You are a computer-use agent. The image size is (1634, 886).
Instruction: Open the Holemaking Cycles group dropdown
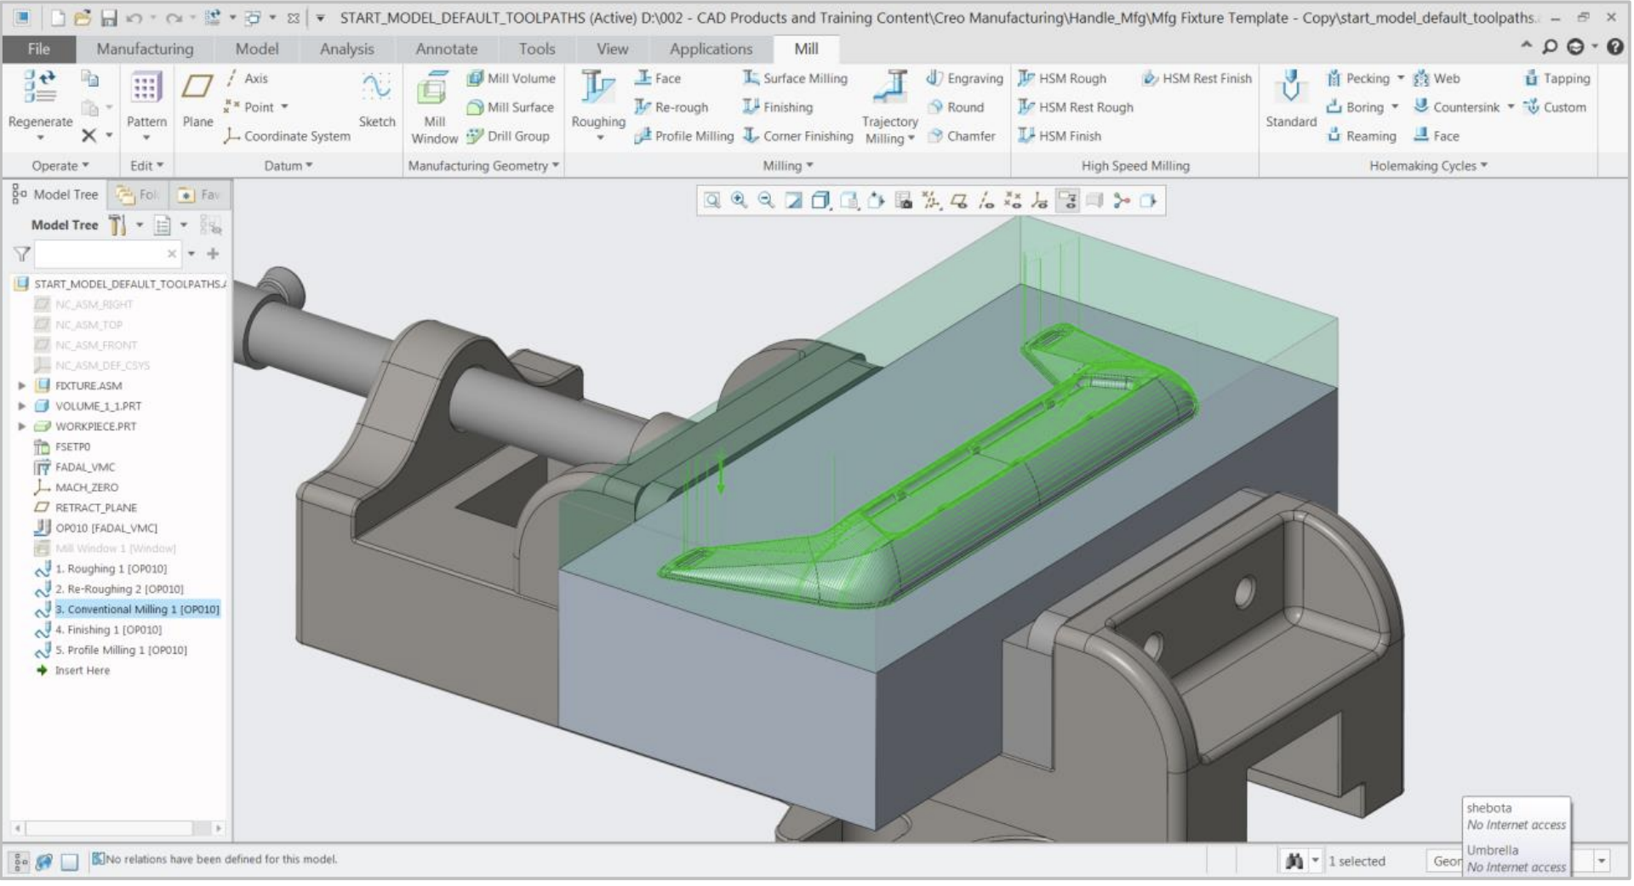(1428, 166)
